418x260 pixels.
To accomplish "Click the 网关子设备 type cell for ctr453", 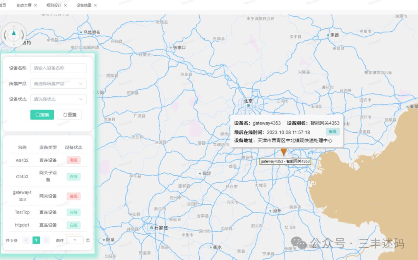I will click(48, 176).
